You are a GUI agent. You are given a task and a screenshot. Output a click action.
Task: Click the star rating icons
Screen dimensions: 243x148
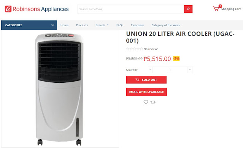(x=134, y=49)
